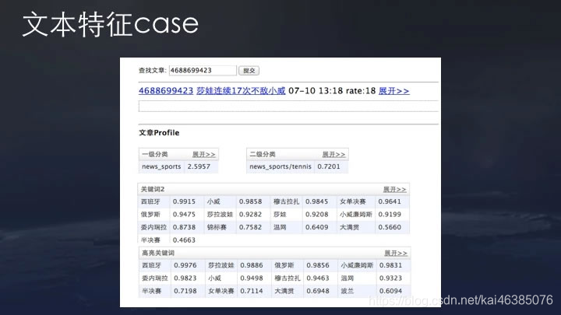
Task: Select the 0.9641 value beside 女单决赛
Action: pos(390,201)
